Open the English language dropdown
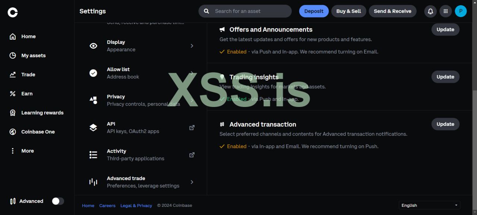477x215 pixels. point(429,205)
